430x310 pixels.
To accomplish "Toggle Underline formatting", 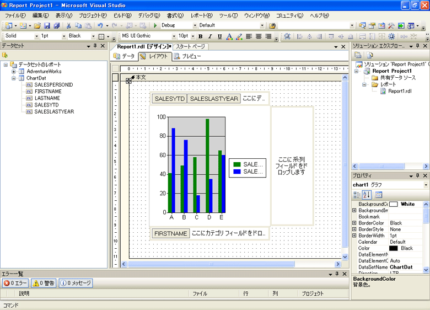I will coord(219,36).
